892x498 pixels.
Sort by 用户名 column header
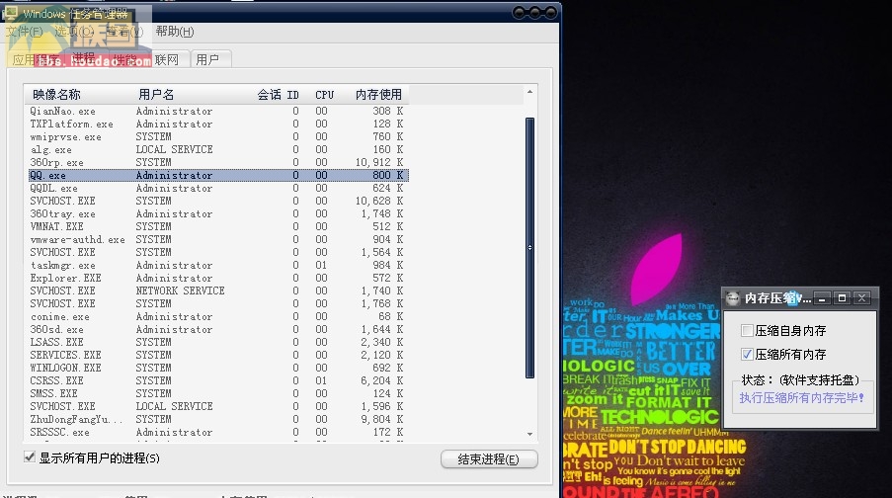pyautogui.click(x=156, y=95)
